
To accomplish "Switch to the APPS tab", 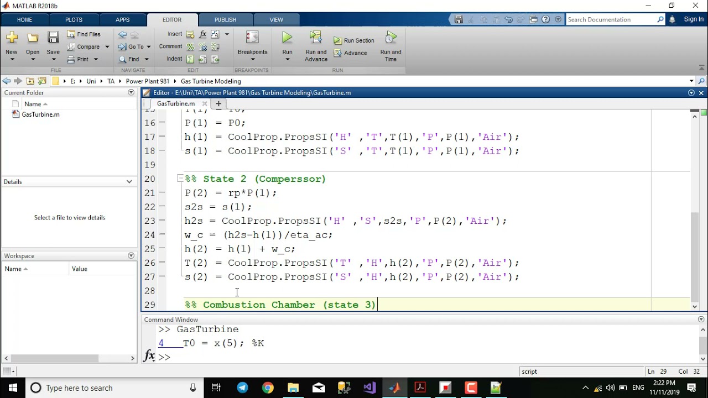I will (x=122, y=20).
